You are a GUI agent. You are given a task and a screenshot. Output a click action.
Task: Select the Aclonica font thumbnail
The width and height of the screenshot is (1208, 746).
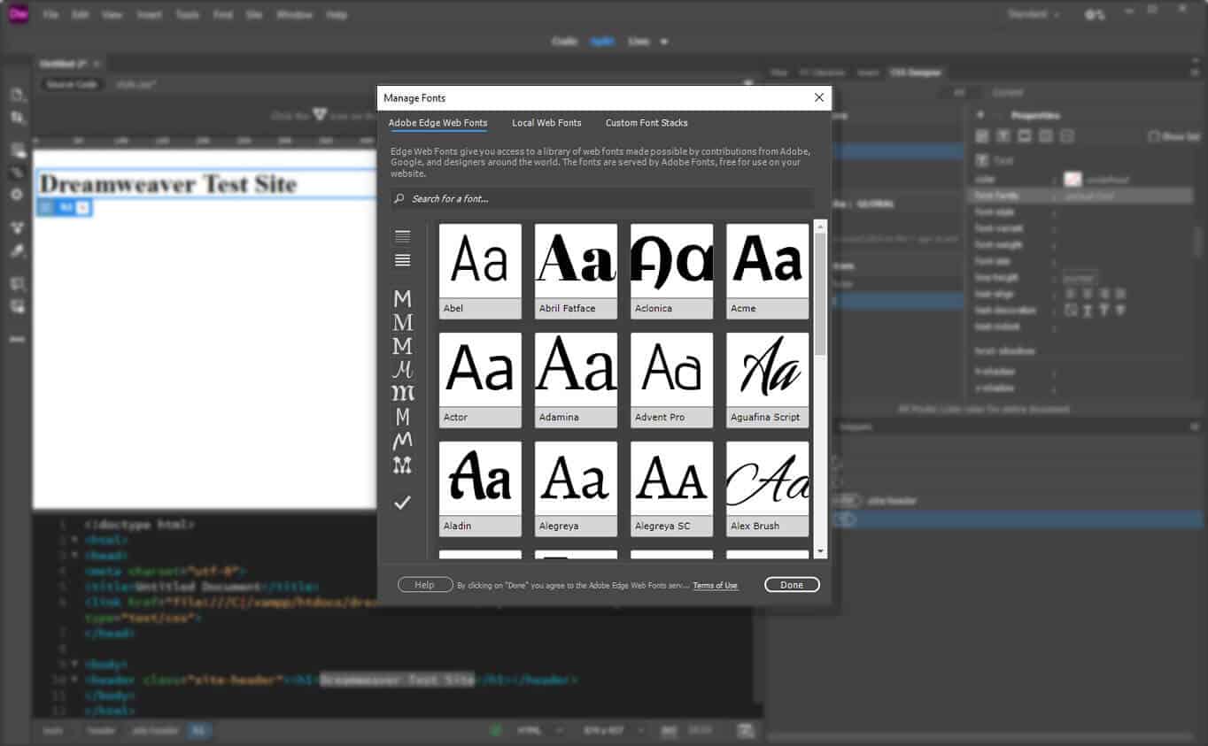coord(671,271)
